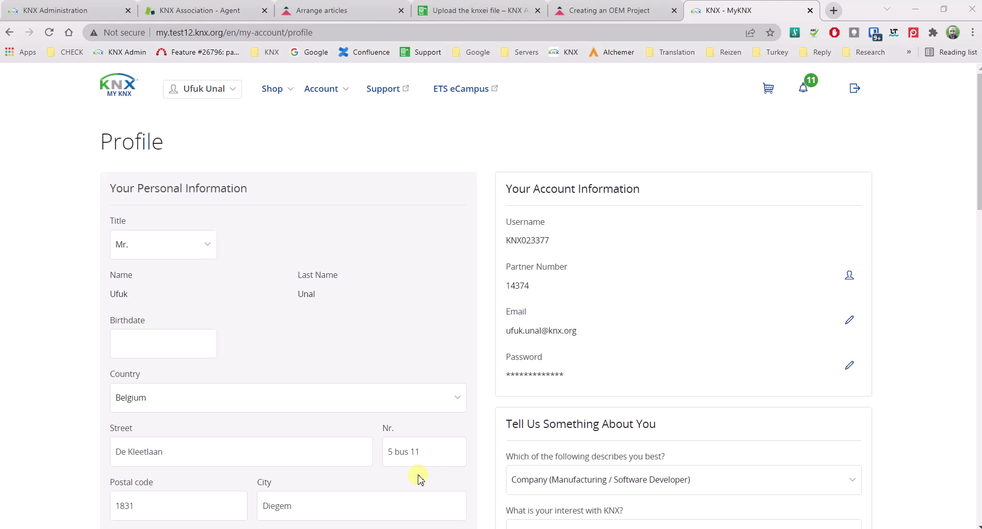Open the Research bookmarks folder
Screen dimensions: 982x529
point(863,52)
